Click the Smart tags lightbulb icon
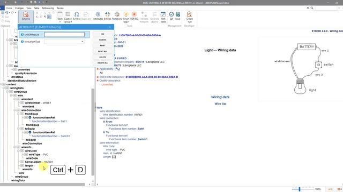Screen dimensions: 343x192 tap(126, 15)
